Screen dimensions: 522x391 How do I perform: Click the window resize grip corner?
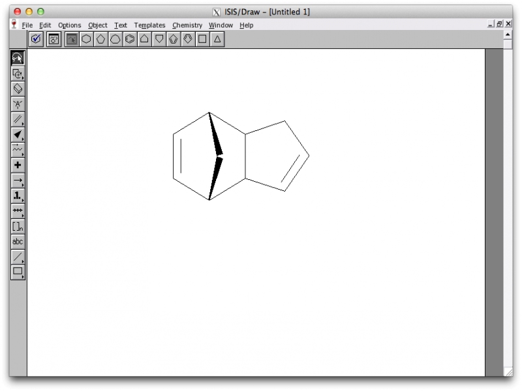coord(508,371)
